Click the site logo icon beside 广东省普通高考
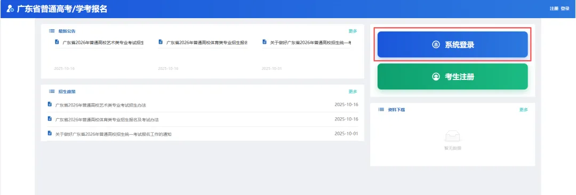The height and width of the screenshot is (195, 576). point(11,9)
